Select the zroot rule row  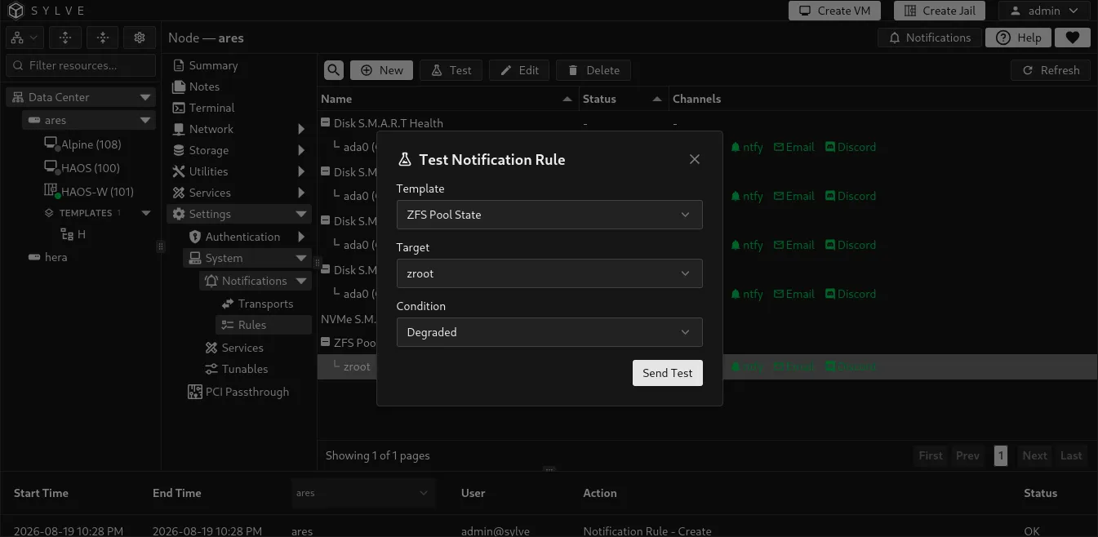click(x=706, y=366)
